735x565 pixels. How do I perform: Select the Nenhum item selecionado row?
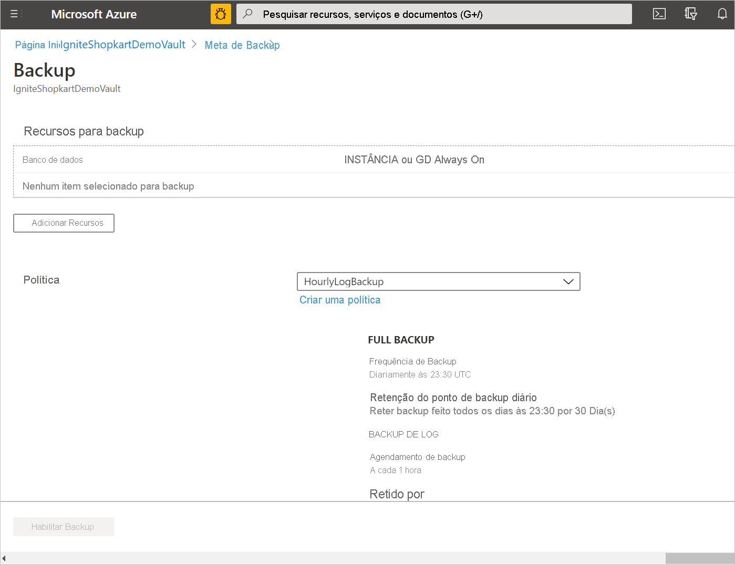tap(108, 186)
